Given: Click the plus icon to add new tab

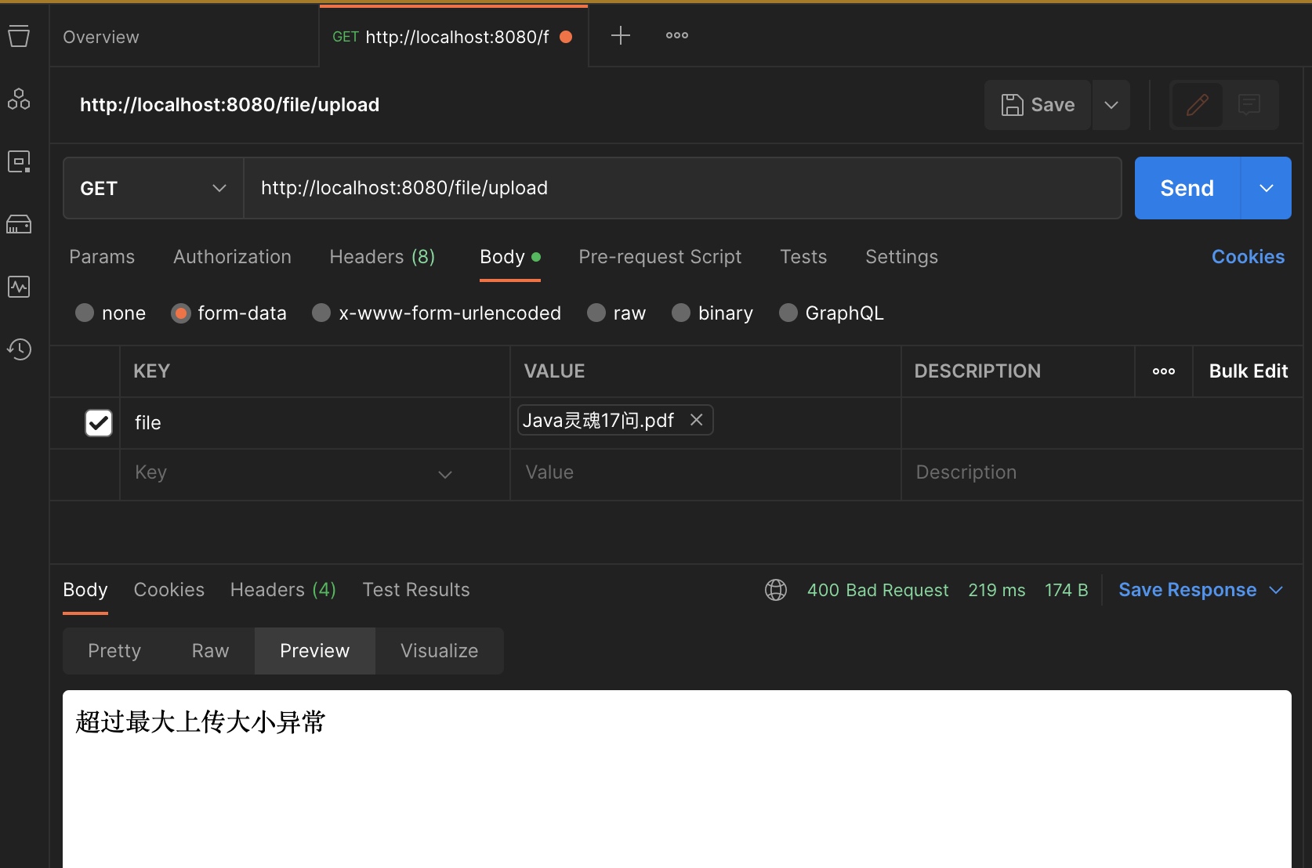Looking at the screenshot, I should click(x=620, y=36).
